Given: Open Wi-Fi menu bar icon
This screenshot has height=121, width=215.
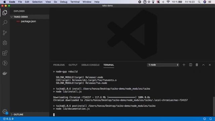Looking at the screenshot, I should pos(168,2).
